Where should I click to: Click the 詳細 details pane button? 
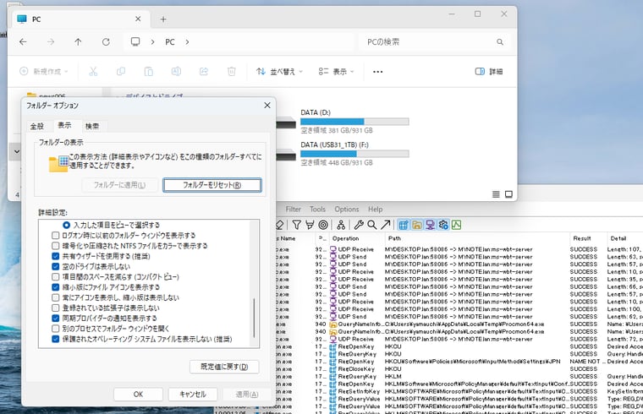coord(489,72)
